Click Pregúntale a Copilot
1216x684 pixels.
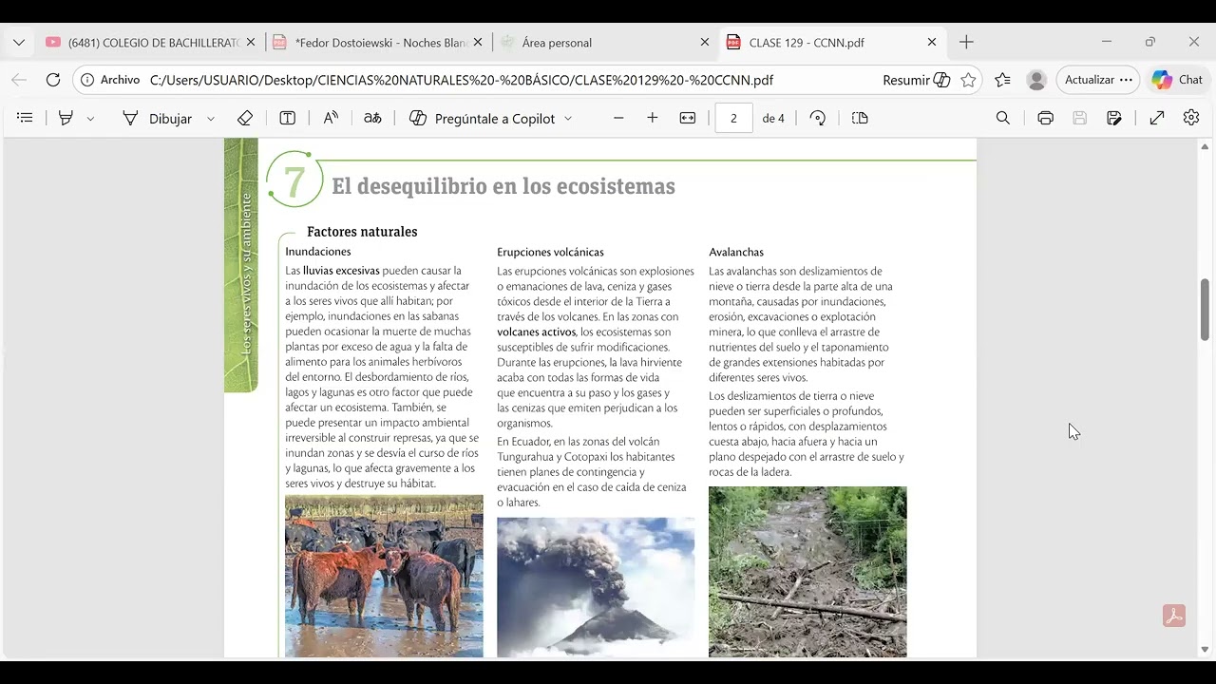coord(483,118)
